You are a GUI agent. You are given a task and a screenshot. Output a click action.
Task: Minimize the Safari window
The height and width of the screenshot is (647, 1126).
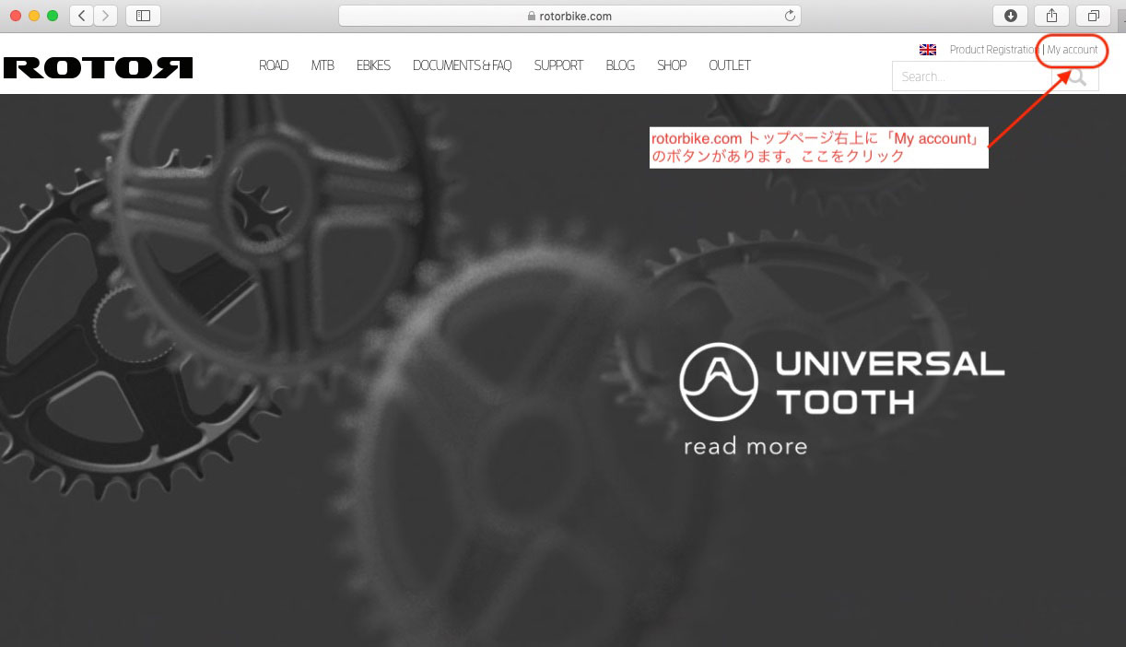point(35,16)
